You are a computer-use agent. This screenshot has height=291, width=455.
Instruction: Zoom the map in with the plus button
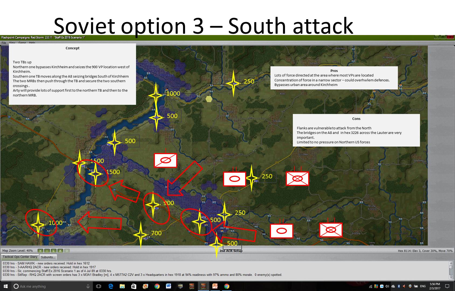tap(40, 251)
